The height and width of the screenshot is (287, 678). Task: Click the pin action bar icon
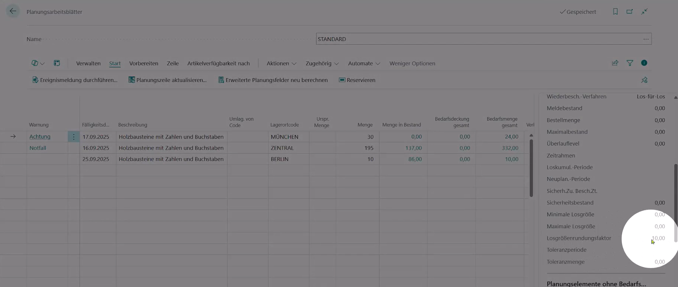coord(644,80)
